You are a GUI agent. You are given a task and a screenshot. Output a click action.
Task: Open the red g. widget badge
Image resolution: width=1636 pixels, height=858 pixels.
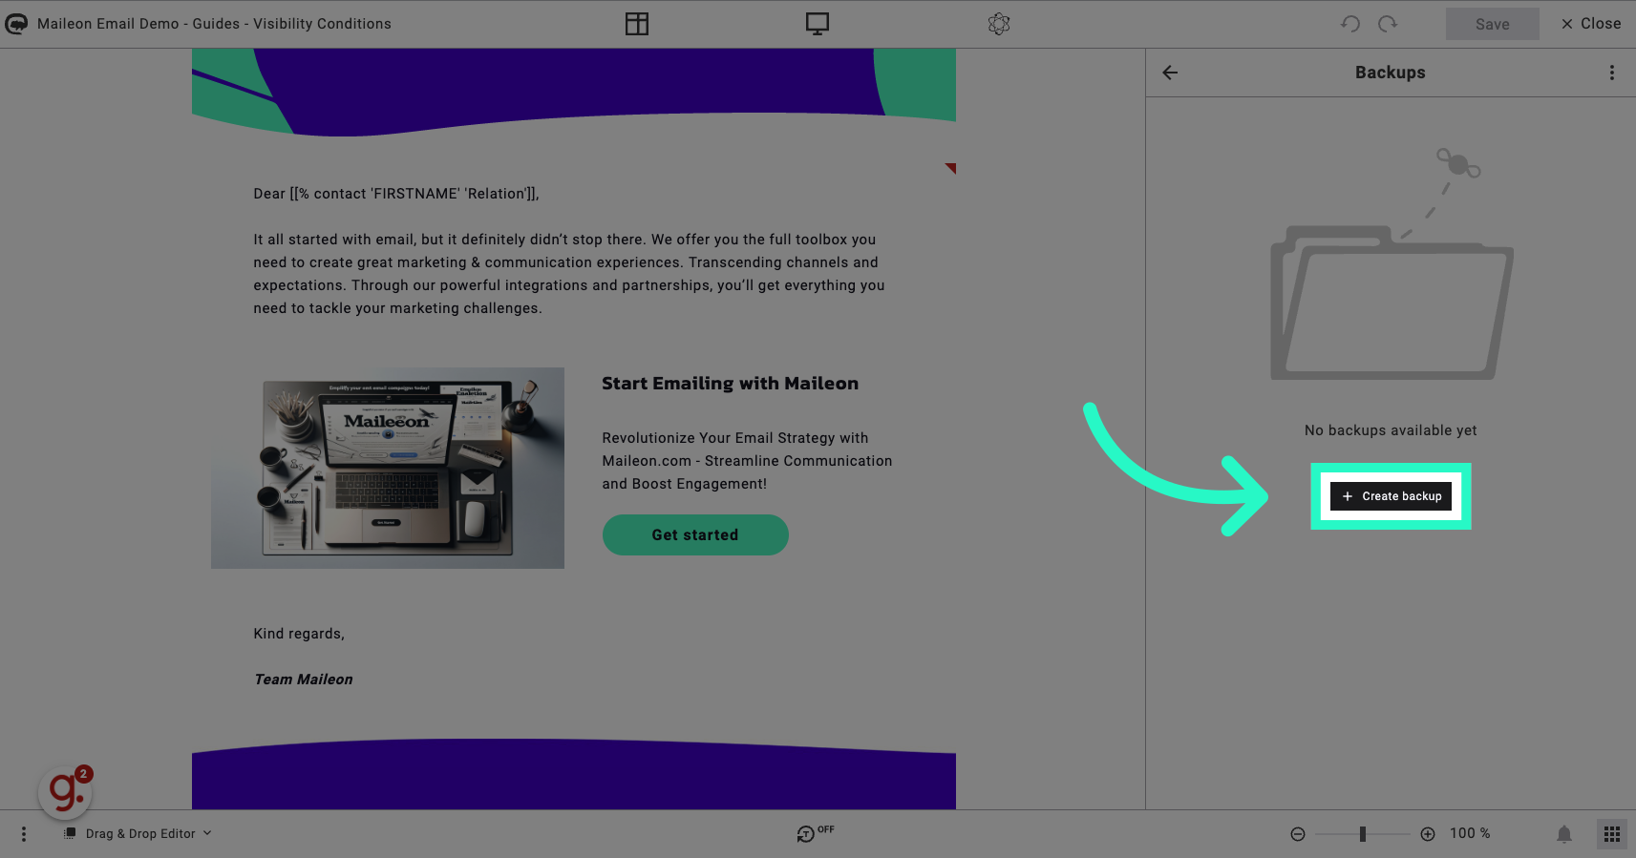point(66,791)
